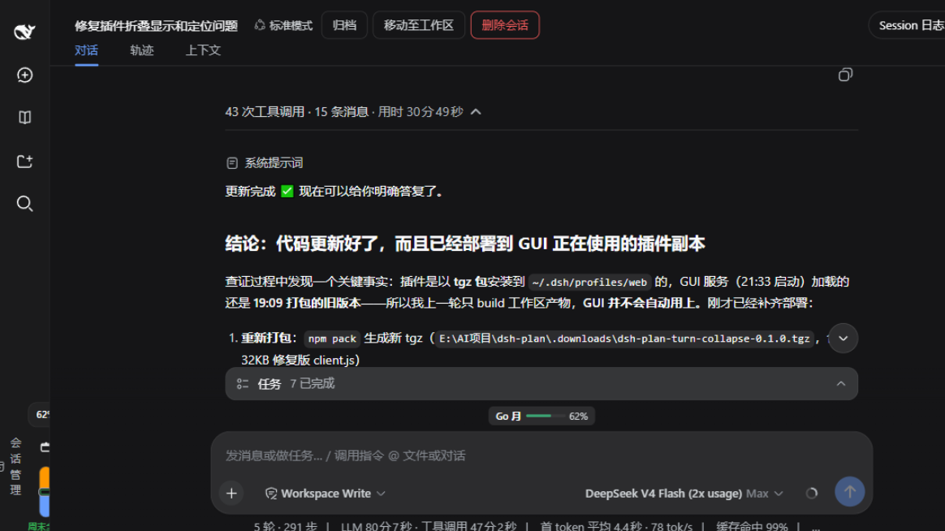Switch to the 对话 tab
The image size is (945, 531).
[86, 50]
